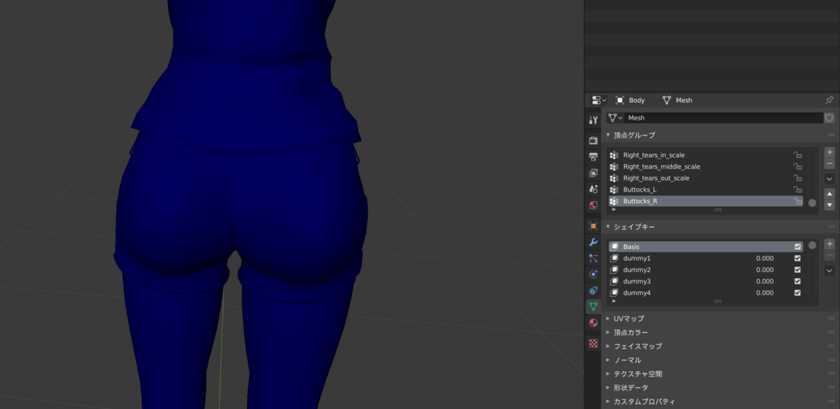Remove vertex group with minus button
This screenshot has width=840, height=409.
[x=829, y=164]
